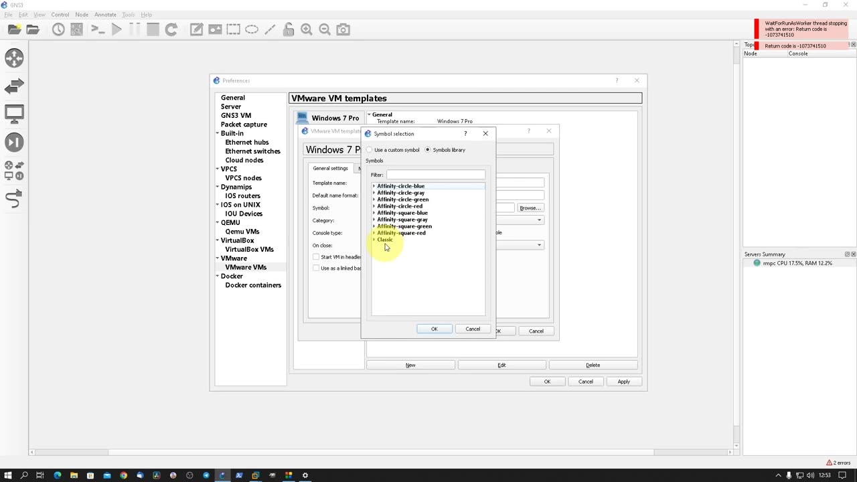Expand the Affinity-circle-gray symbol group

coord(374,193)
